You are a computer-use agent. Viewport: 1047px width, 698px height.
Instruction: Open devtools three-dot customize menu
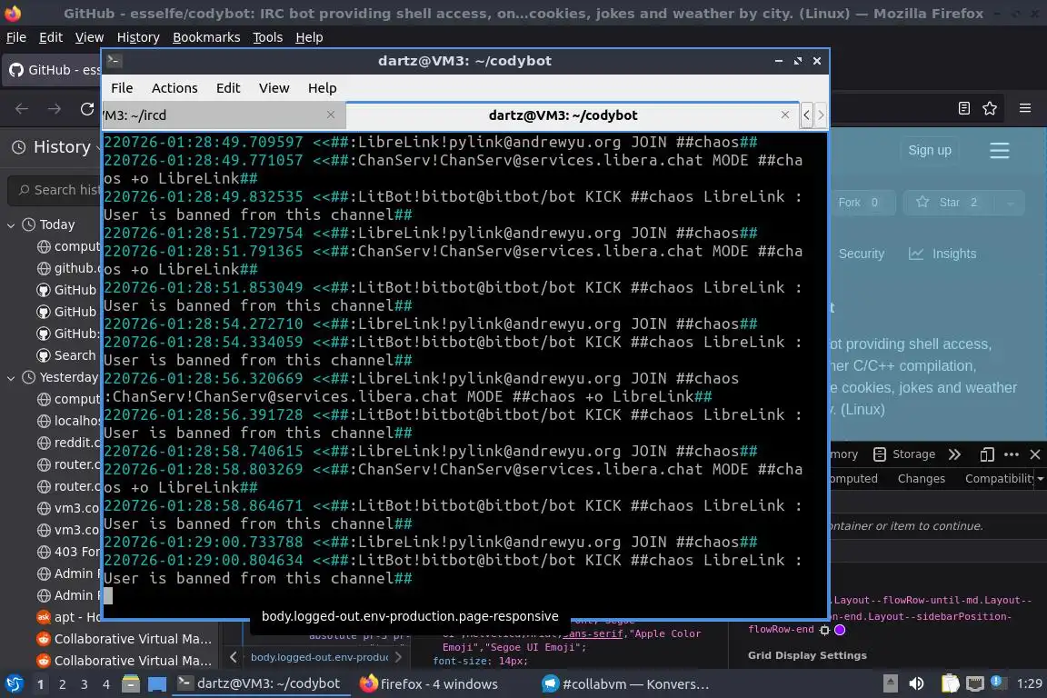(1012, 454)
